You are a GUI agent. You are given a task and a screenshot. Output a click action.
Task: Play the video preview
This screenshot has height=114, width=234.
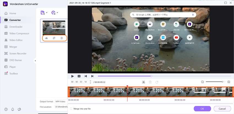[x=72, y=76]
